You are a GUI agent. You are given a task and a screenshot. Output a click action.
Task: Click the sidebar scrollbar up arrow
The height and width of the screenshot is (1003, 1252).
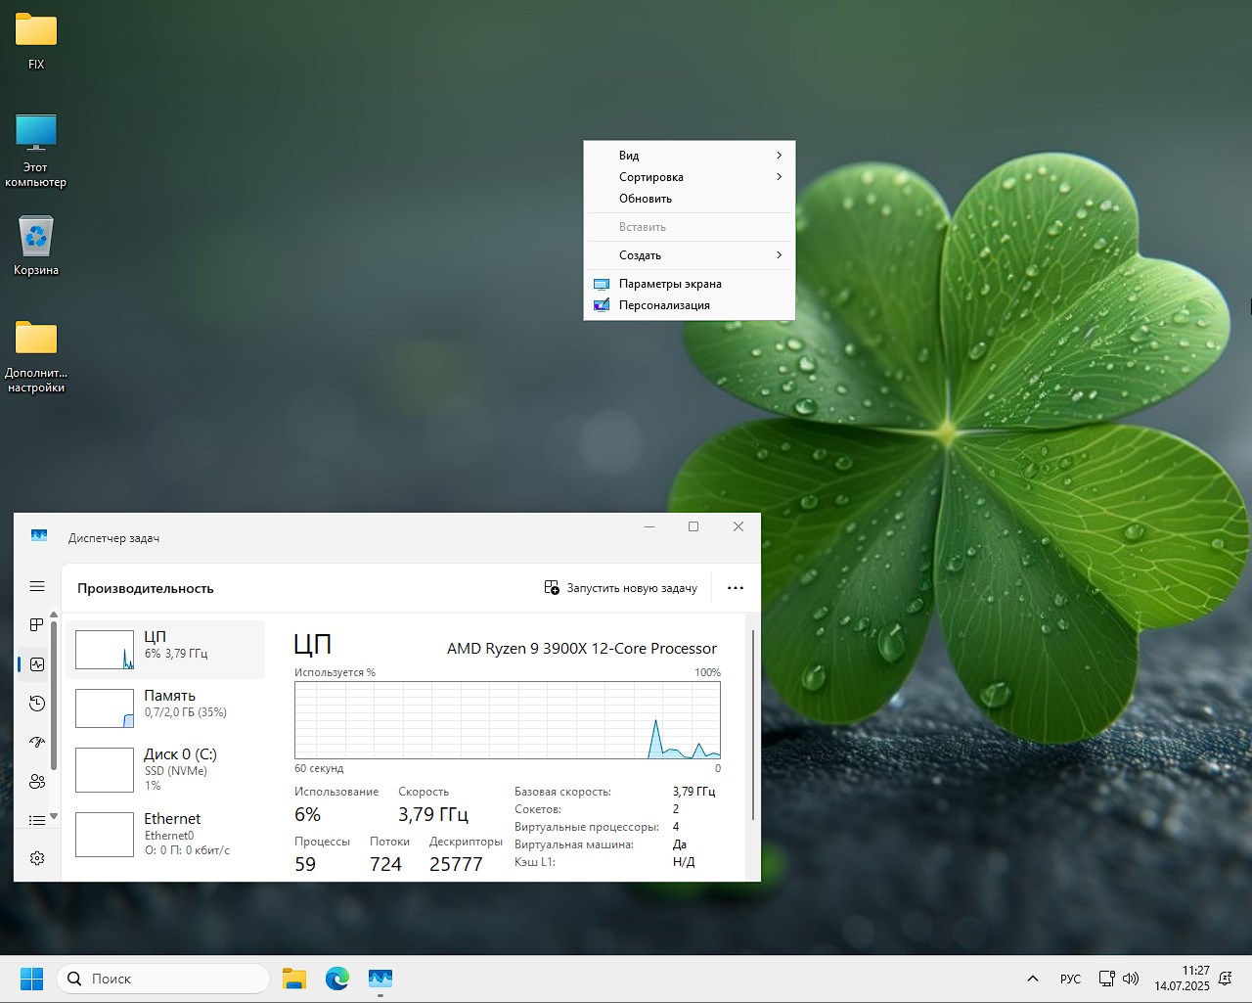(54, 616)
